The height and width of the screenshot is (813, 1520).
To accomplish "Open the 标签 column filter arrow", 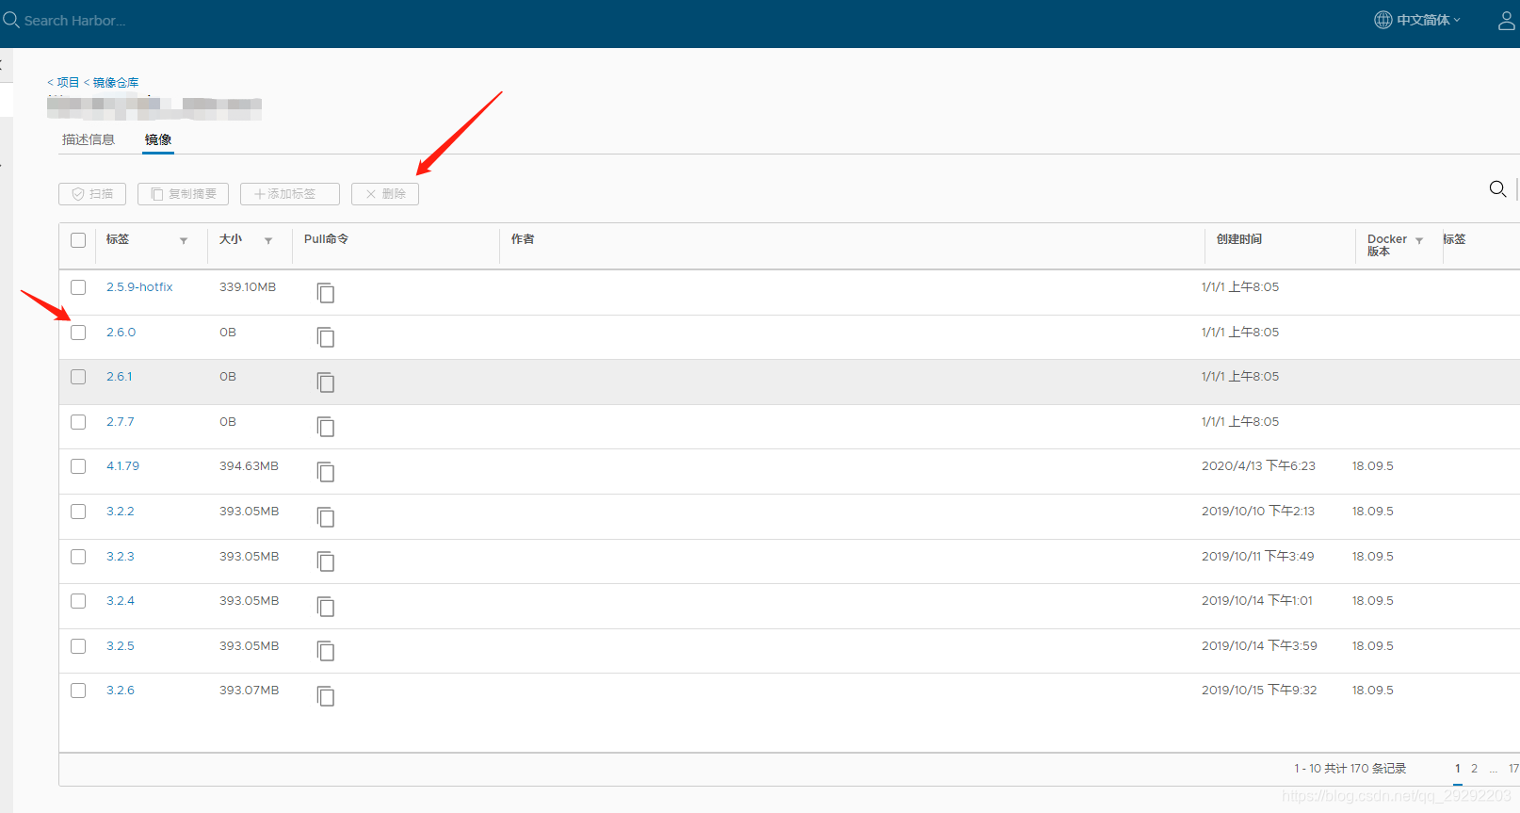I will click(184, 241).
